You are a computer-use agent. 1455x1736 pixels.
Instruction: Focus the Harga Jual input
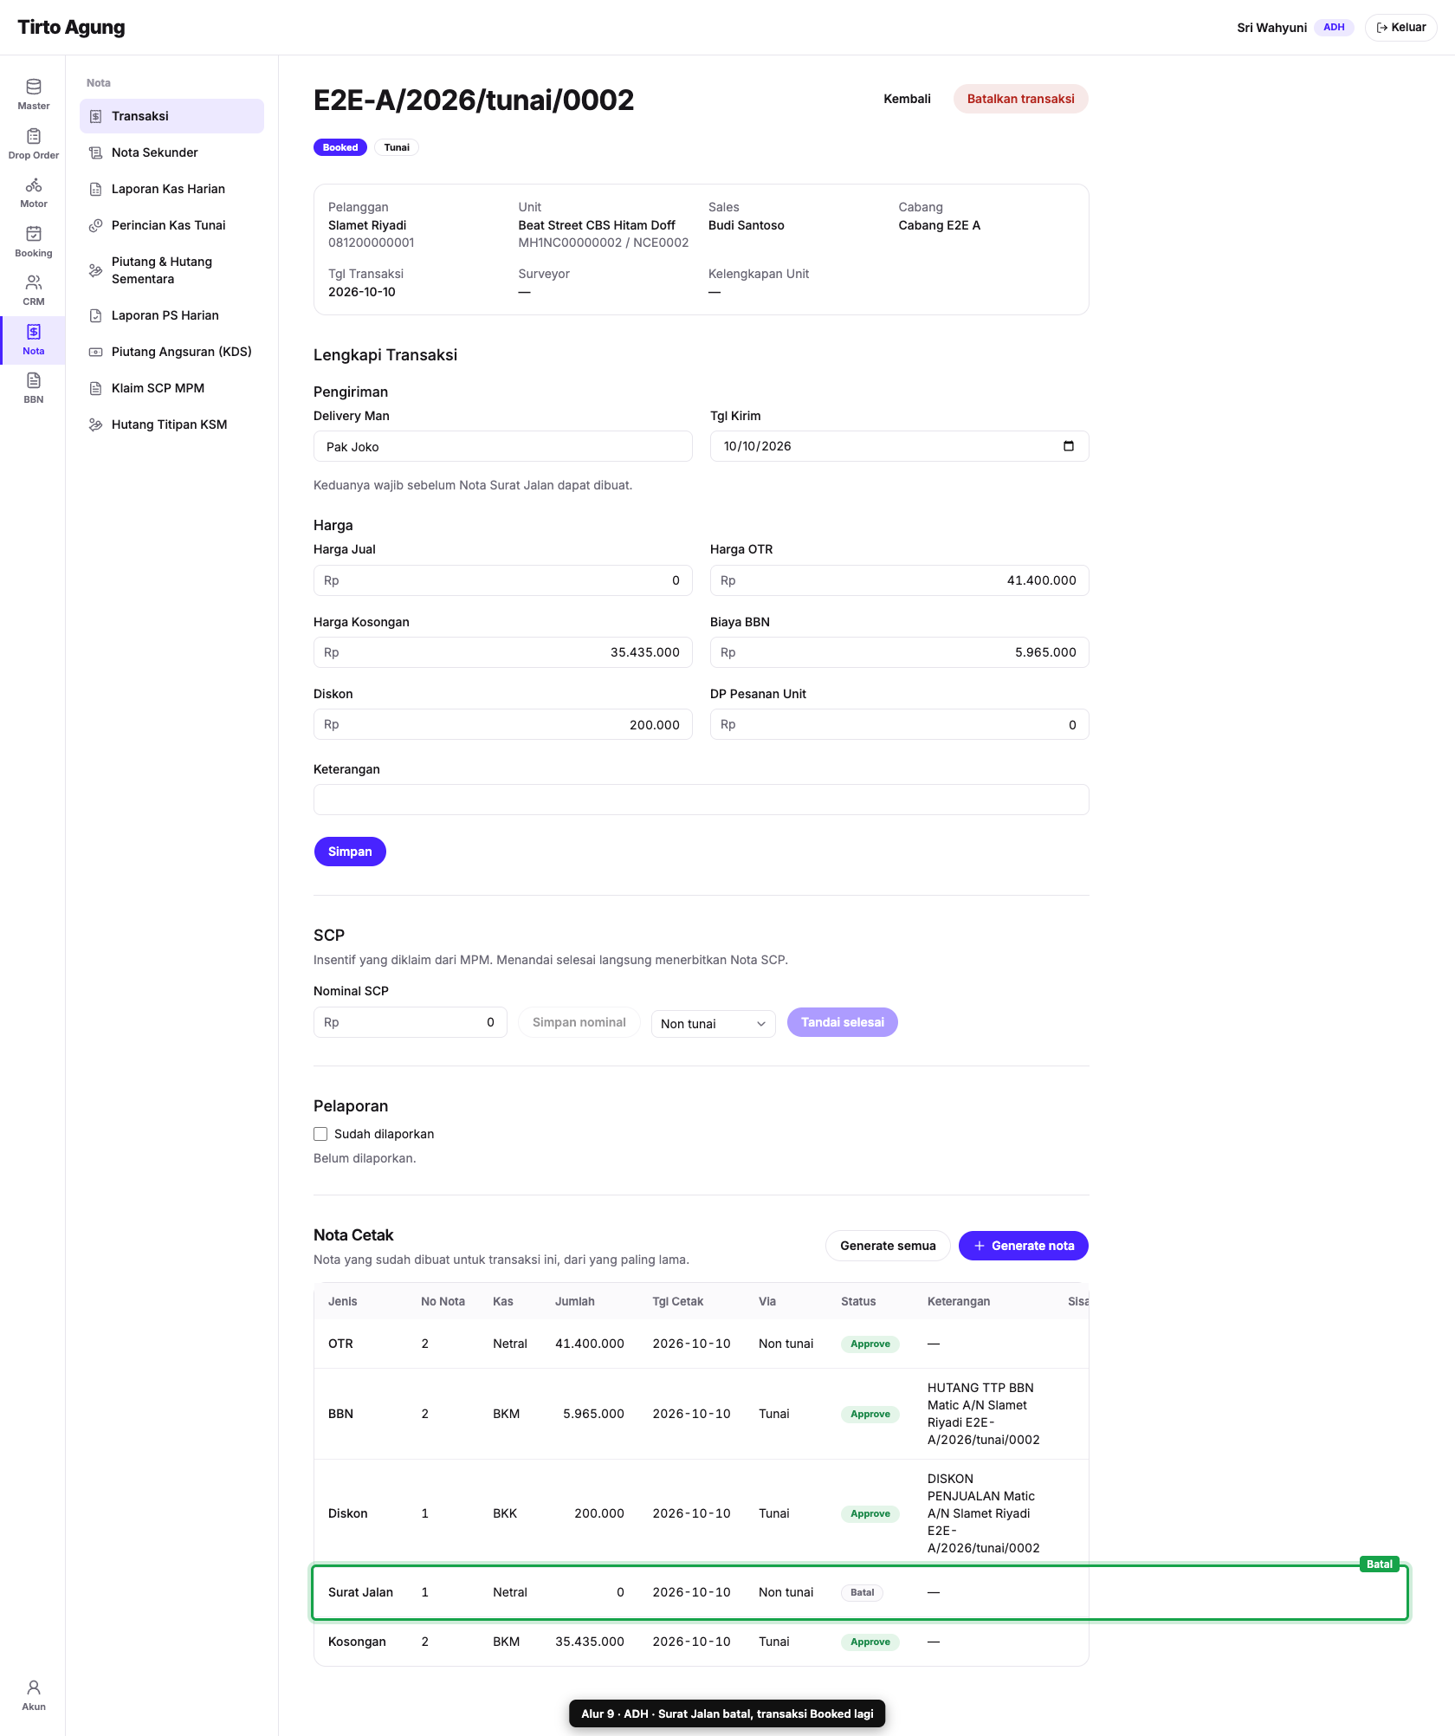[x=503, y=580]
